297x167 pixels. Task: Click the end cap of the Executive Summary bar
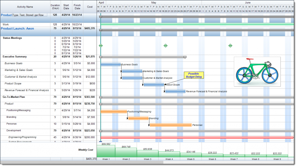pyautogui.click(x=185, y=57)
